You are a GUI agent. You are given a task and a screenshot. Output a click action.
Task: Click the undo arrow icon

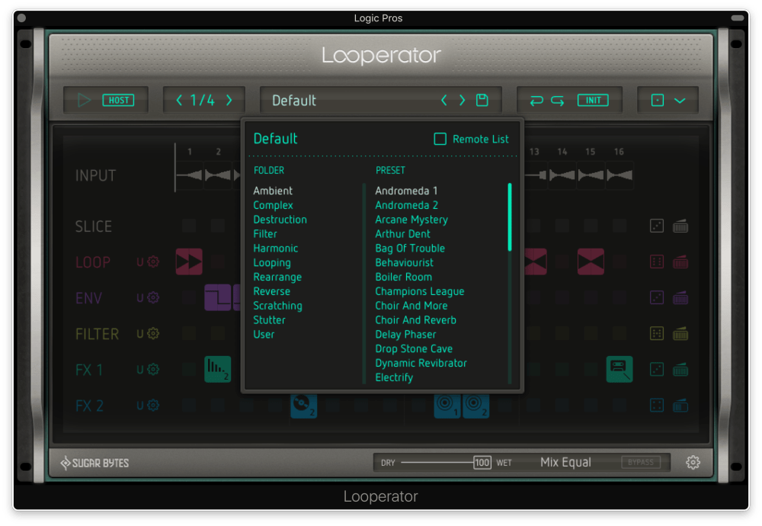[x=536, y=100]
